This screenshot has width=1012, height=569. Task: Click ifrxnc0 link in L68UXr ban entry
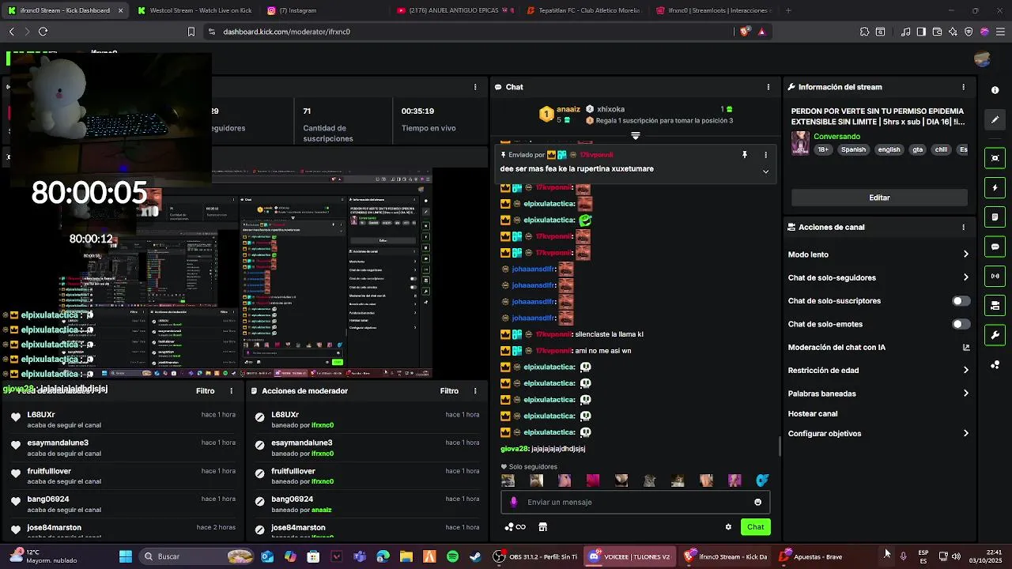coord(323,425)
